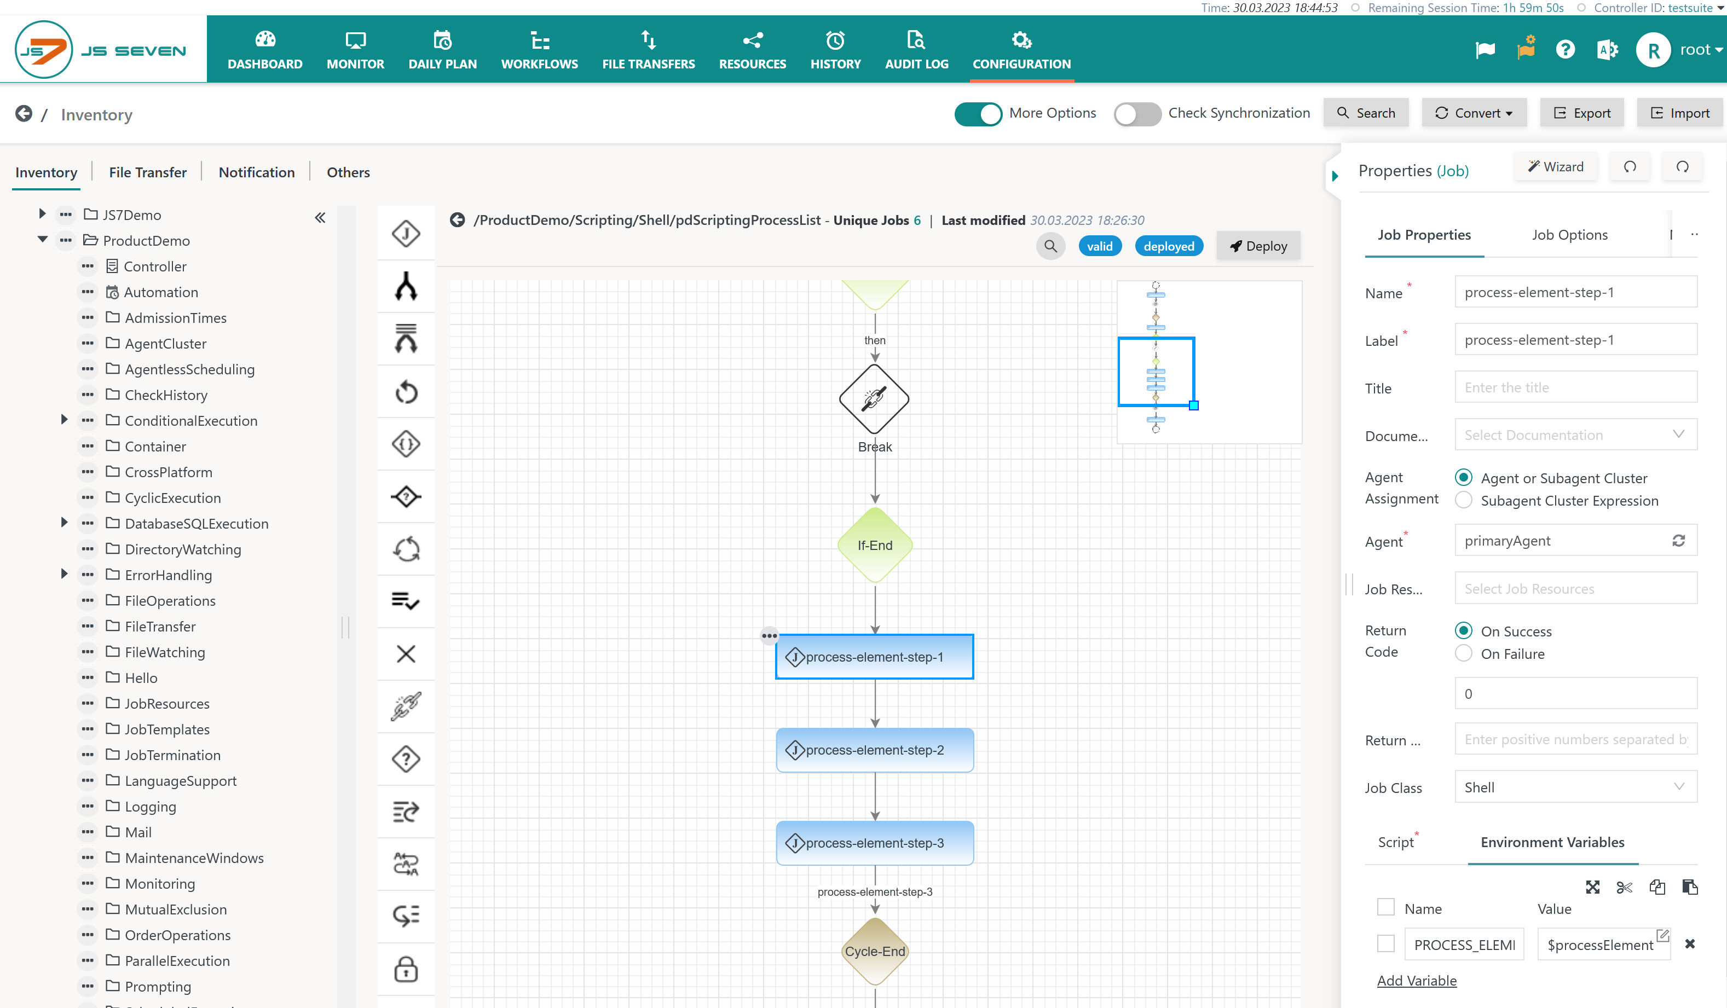Select the If diamond with side lines icon
This screenshot has width=1727, height=1008.
406,496
